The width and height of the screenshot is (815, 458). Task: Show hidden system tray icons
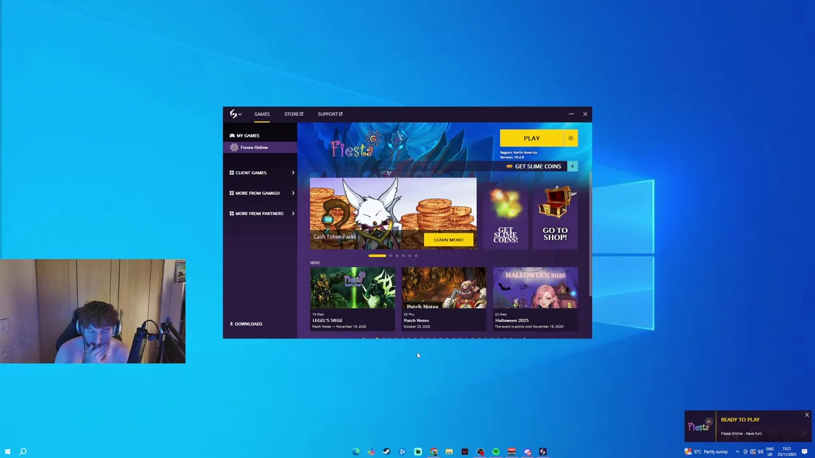737,452
